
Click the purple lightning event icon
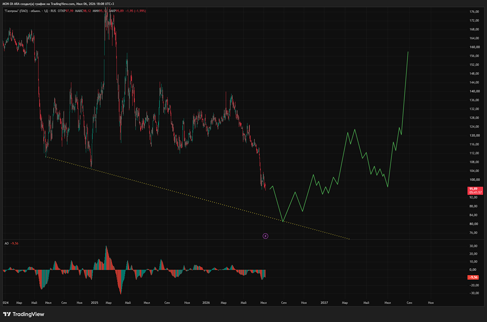265,236
